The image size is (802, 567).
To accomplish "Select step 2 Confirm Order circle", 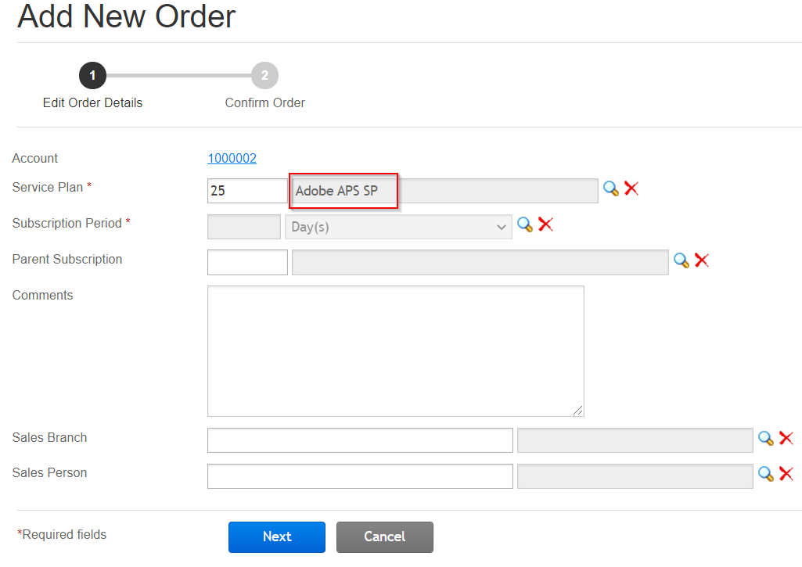I will pos(265,76).
